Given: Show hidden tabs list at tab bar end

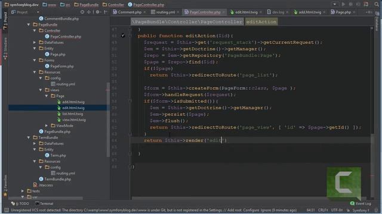Looking at the screenshot, I should [369, 12].
